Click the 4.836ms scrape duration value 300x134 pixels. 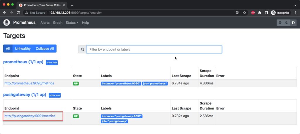coord(207,83)
